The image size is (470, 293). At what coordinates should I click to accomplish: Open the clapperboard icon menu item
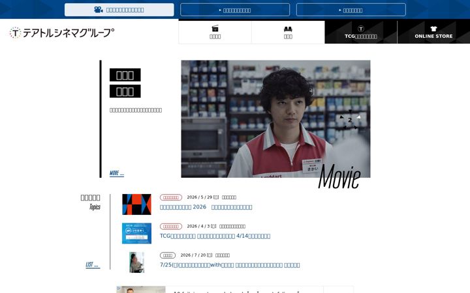click(215, 32)
